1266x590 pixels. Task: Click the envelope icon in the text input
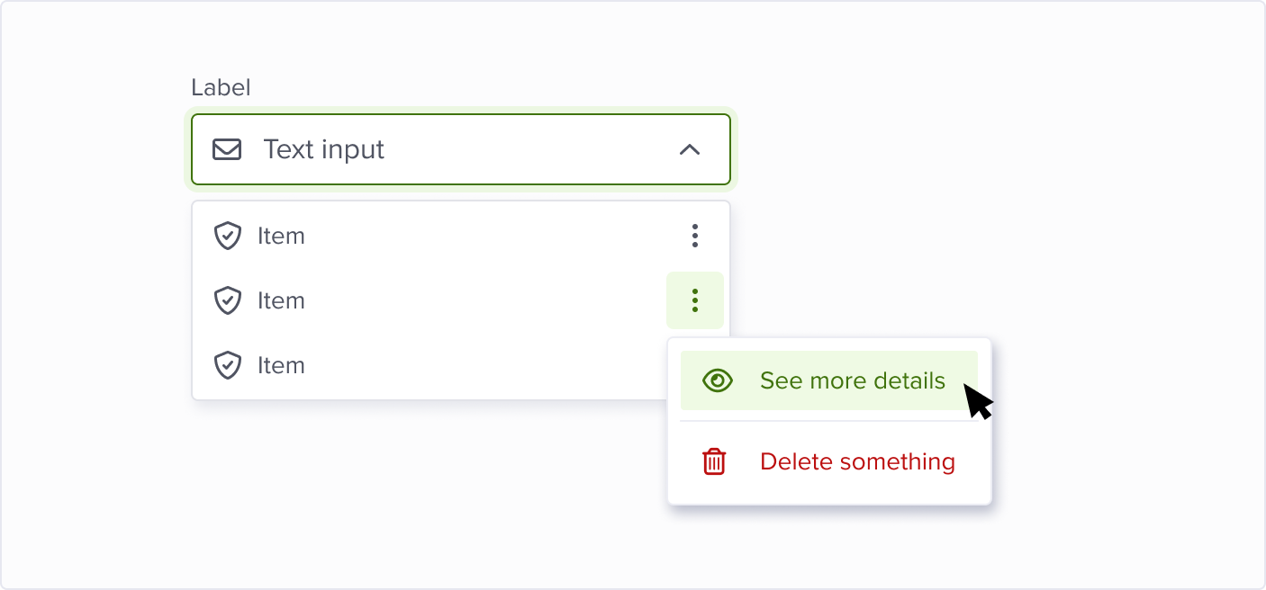(x=227, y=149)
